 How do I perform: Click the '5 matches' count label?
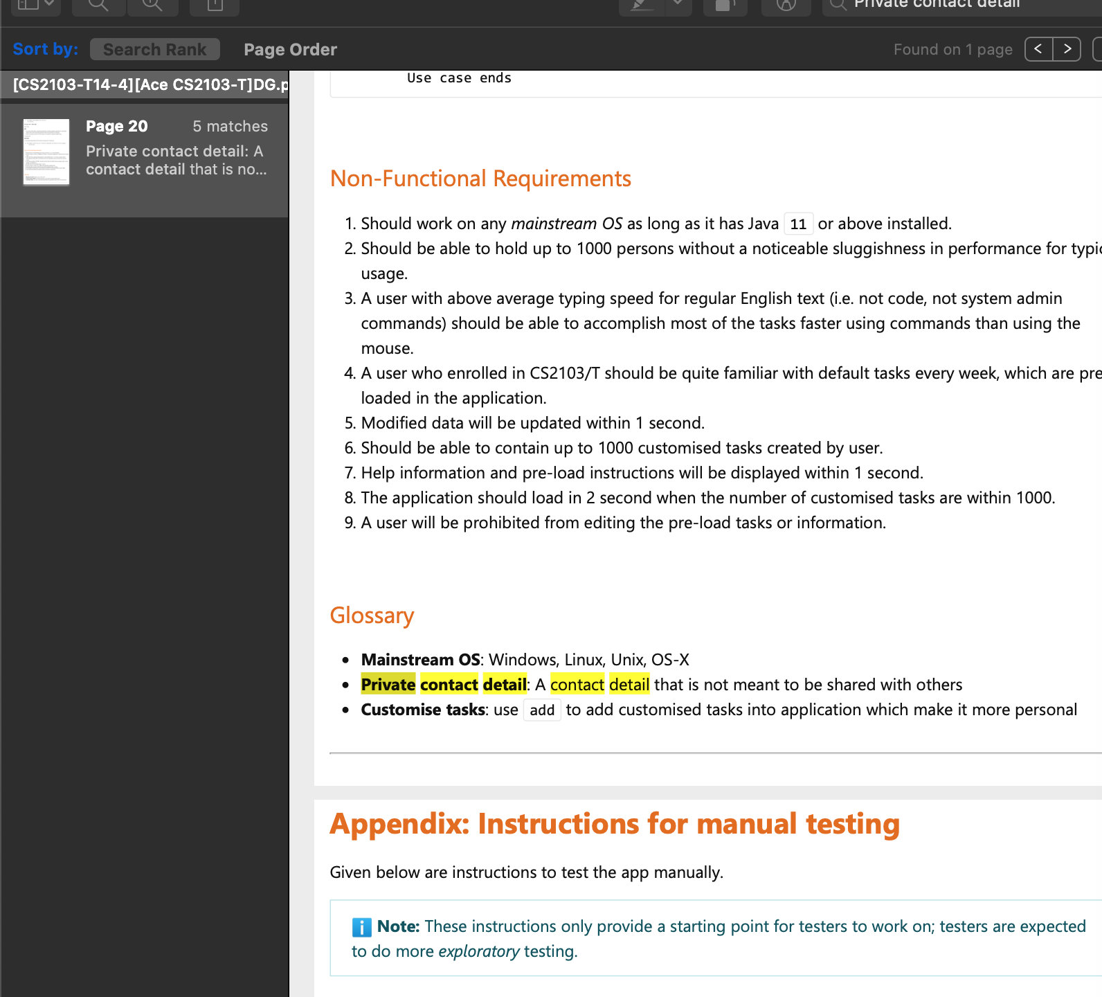[230, 126]
